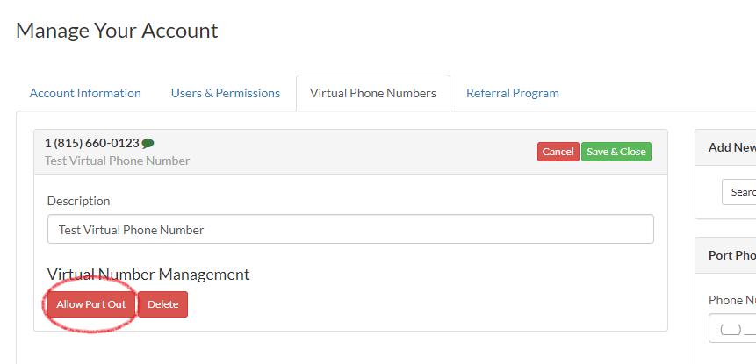The width and height of the screenshot is (756, 364).
Task: Click the Phone Number label in port panel
Action: coord(731,300)
